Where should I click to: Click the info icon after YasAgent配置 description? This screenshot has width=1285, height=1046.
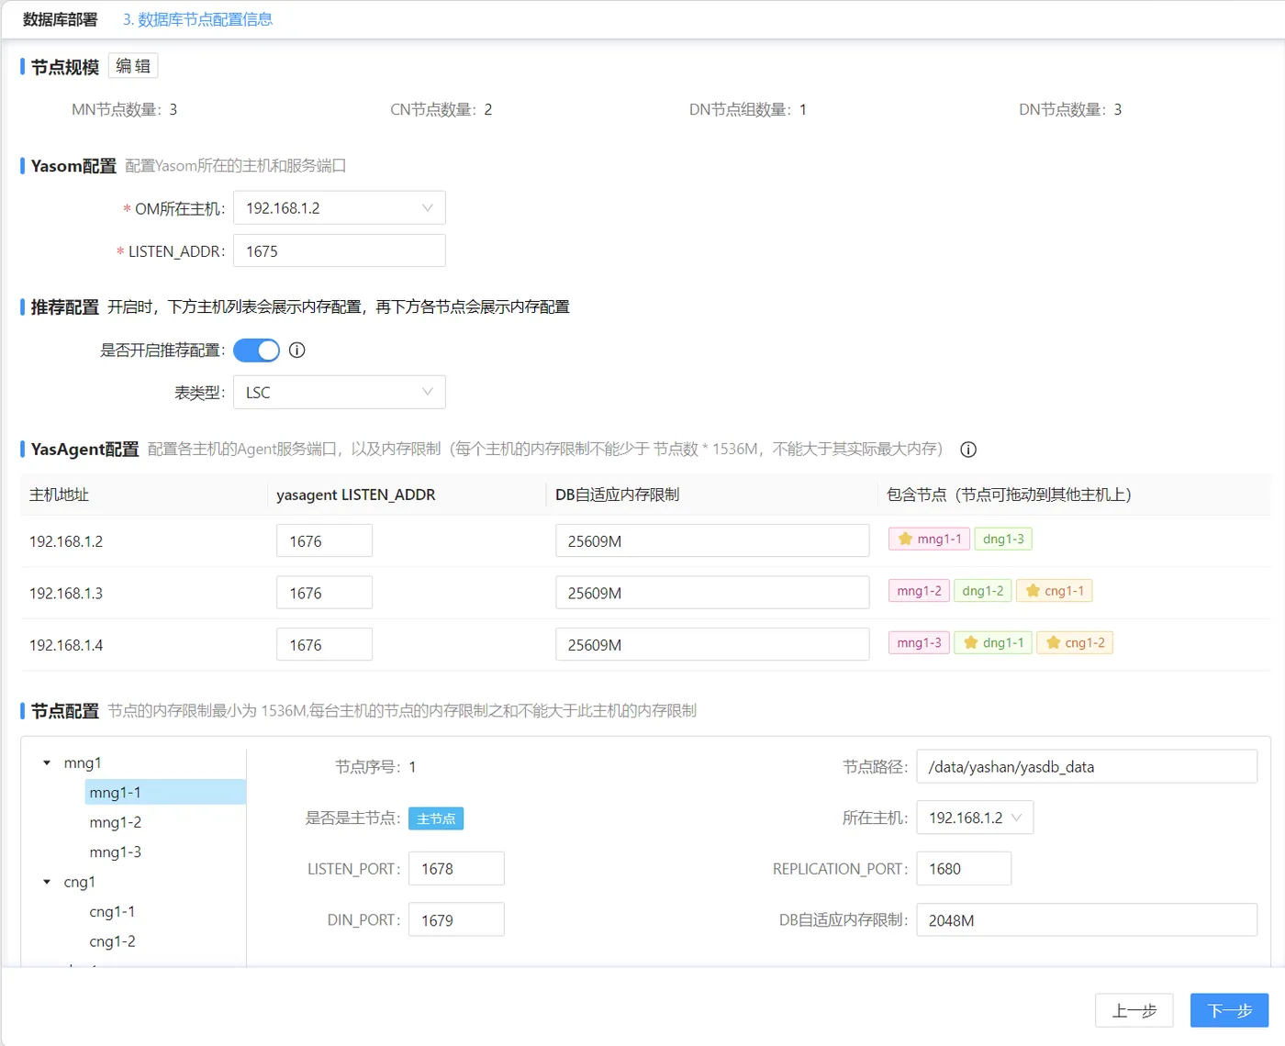[968, 450]
